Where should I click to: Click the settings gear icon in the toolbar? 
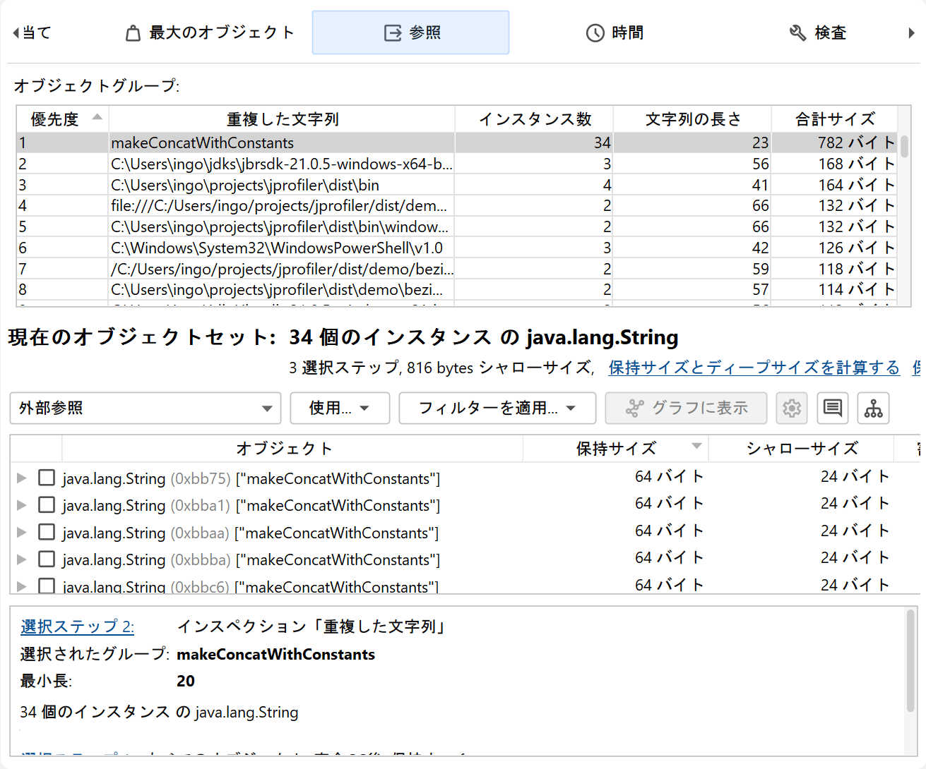click(791, 408)
